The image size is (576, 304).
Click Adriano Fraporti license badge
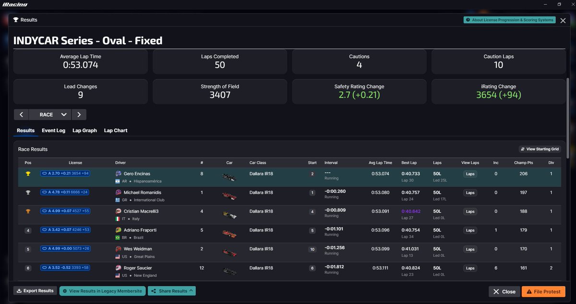click(66, 230)
